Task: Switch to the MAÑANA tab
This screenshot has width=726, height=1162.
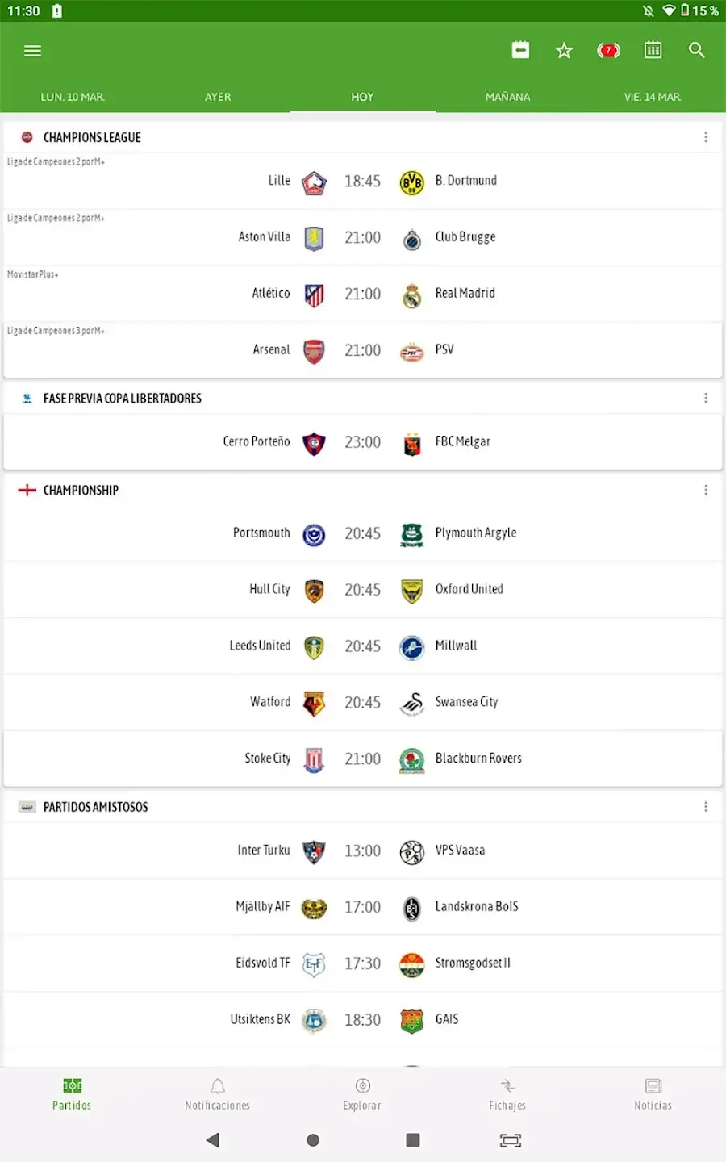Action: tap(508, 97)
